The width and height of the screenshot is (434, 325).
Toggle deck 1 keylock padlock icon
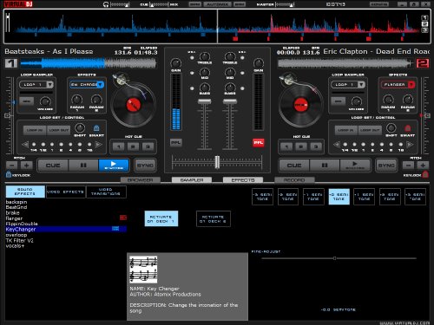point(9,174)
